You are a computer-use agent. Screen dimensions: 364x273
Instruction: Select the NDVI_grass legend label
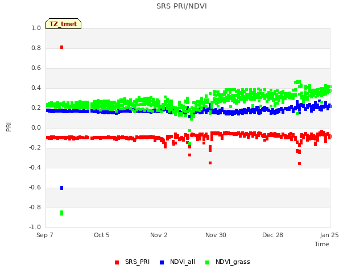233,262
